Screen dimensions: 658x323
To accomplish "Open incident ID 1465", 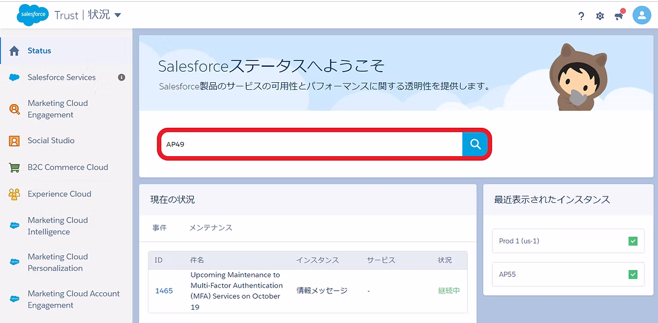I will (164, 290).
